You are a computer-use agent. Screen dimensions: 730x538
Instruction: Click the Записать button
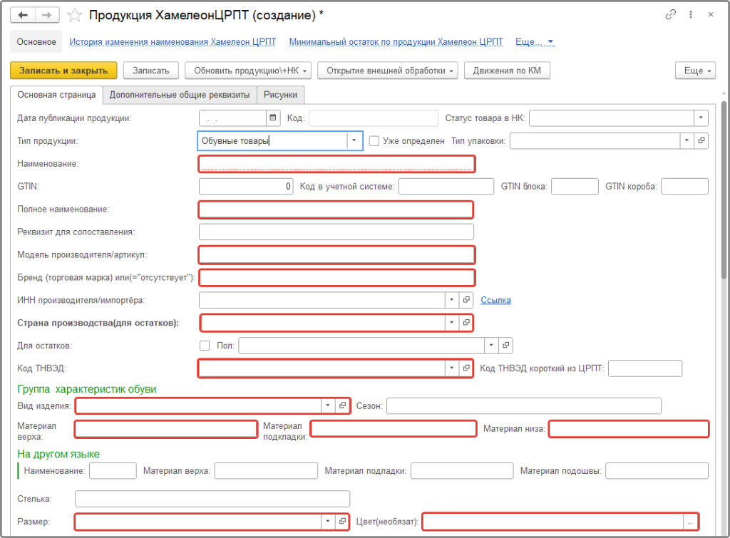coord(151,71)
